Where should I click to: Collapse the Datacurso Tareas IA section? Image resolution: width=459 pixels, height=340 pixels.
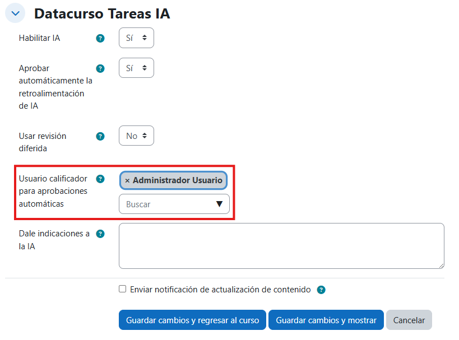[x=15, y=13]
